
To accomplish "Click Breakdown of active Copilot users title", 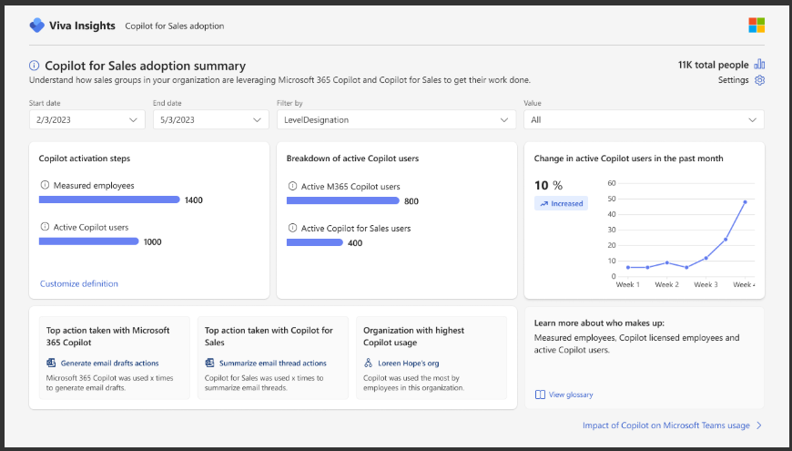I will [352, 159].
